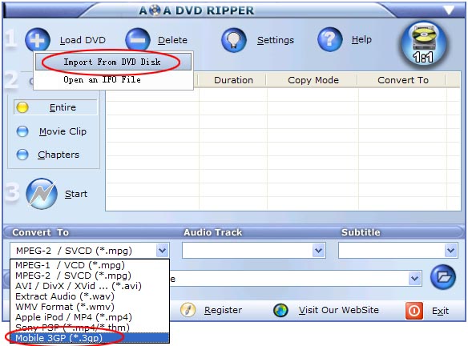Click the blue plus Load DVD icon
The width and height of the screenshot is (468, 346).
click(38, 40)
